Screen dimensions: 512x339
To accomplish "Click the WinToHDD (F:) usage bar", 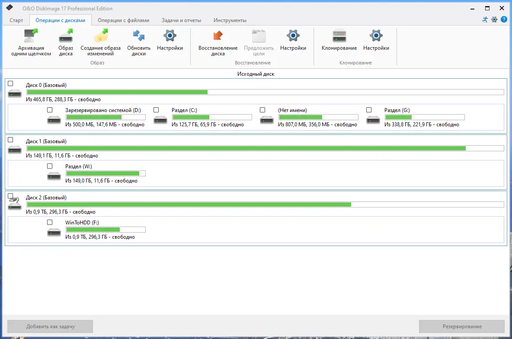I will click(106, 230).
